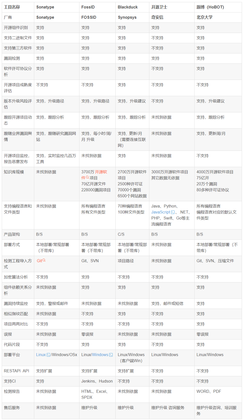Click the C/S cell for Blackduck

pos(132,234)
